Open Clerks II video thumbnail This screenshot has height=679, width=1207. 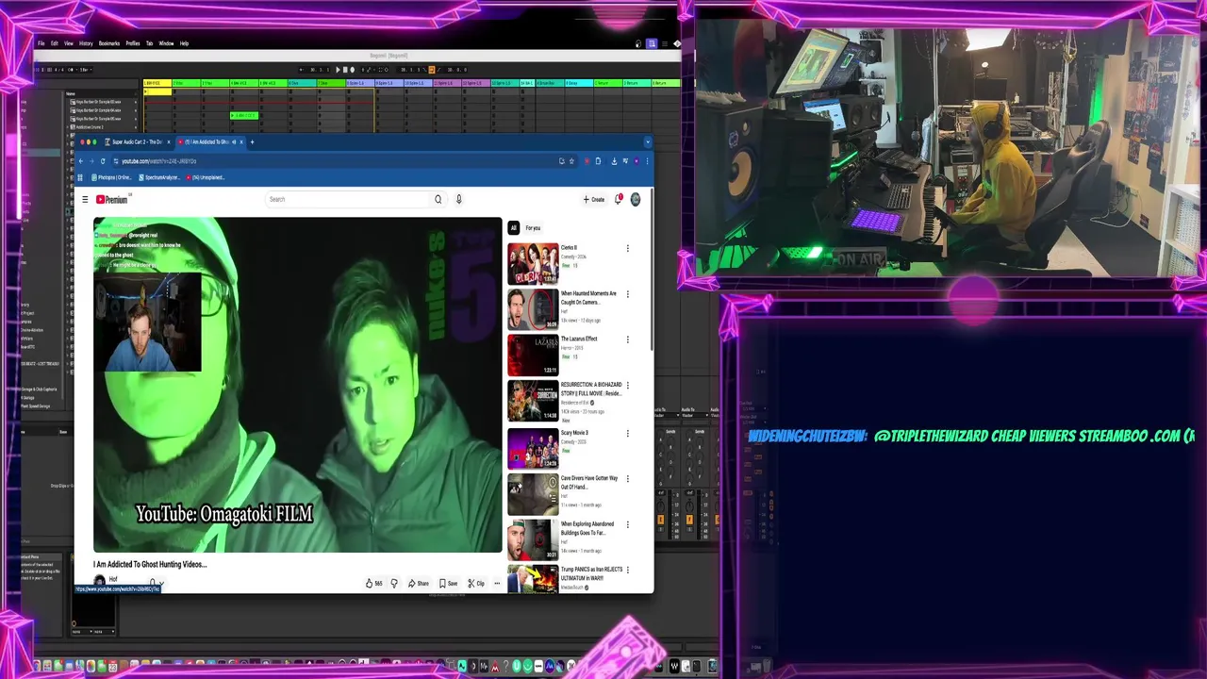[533, 264]
